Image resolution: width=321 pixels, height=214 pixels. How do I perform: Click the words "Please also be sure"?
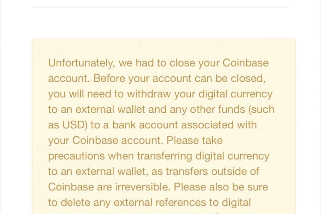(221, 187)
